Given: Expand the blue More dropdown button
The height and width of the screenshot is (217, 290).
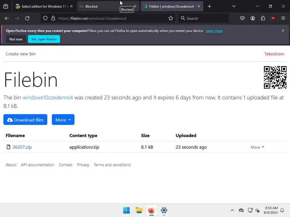Looking at the screenshot, I should (63, 120).
